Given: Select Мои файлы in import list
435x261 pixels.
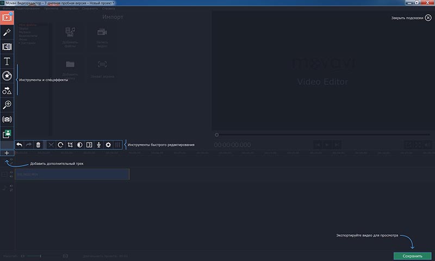Looking at the screenshot, I should 28,25.
